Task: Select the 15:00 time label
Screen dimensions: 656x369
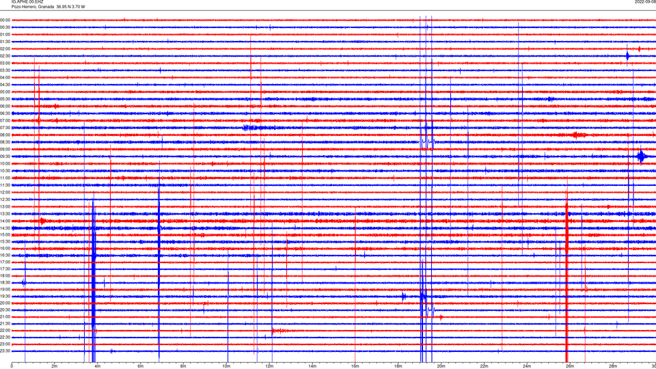Action: coord(5,234)
